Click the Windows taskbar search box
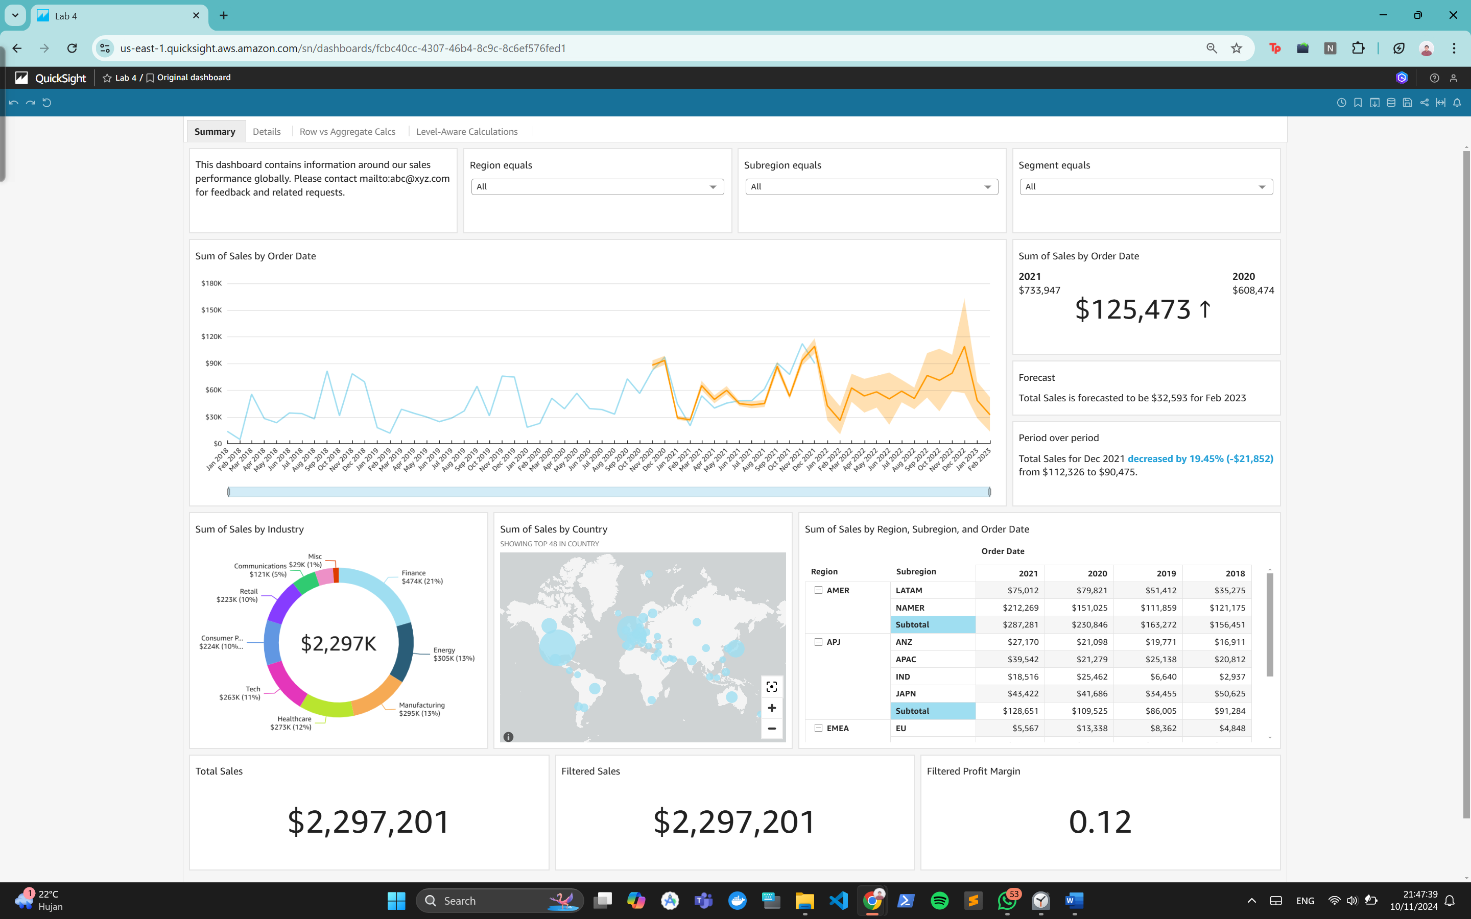This screenshot has width=1471, height=919. (500, 900)
